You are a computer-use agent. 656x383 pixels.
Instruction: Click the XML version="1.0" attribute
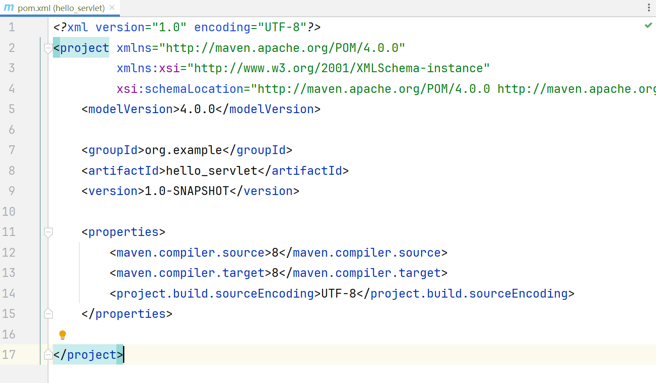pos(141,27)
